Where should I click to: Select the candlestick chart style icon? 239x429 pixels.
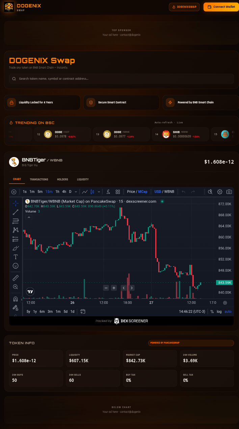pyautogui.click(x=92, y=192)
